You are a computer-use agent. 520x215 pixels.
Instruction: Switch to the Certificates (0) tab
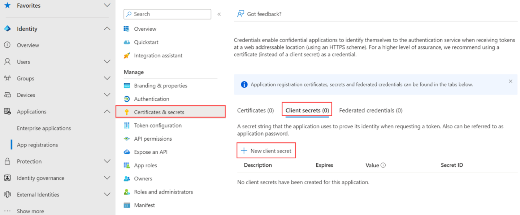coord(255,110)
